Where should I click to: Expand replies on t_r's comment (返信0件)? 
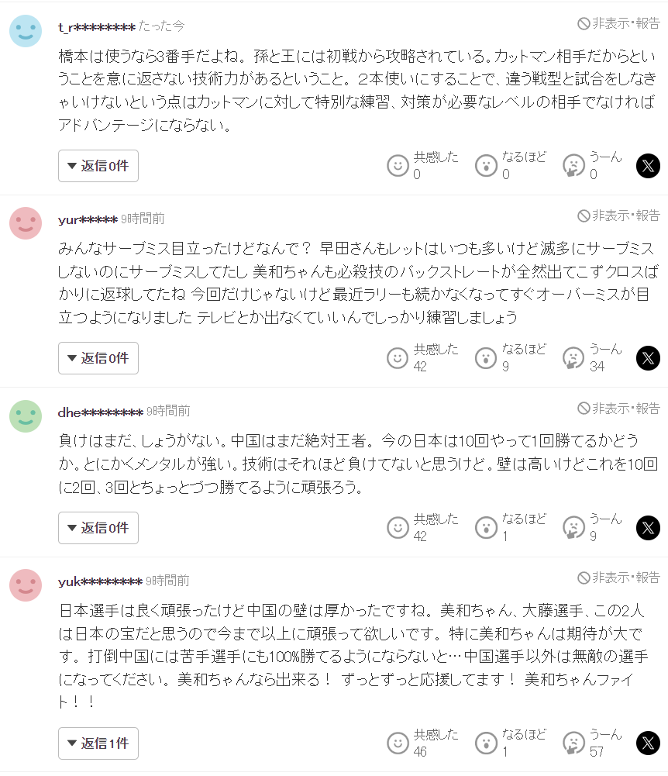tap(98, 165)
